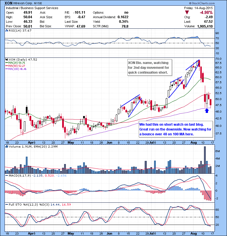Image resolution: width=227 pixels, height=236 pixels.
Task: Click the 90 label on the RSI axis
Action: [217, 33]
